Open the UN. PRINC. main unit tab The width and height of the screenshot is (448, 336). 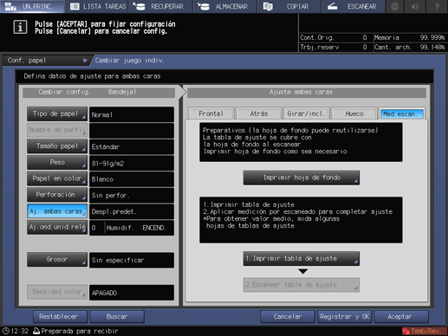(x=32, y=6)
